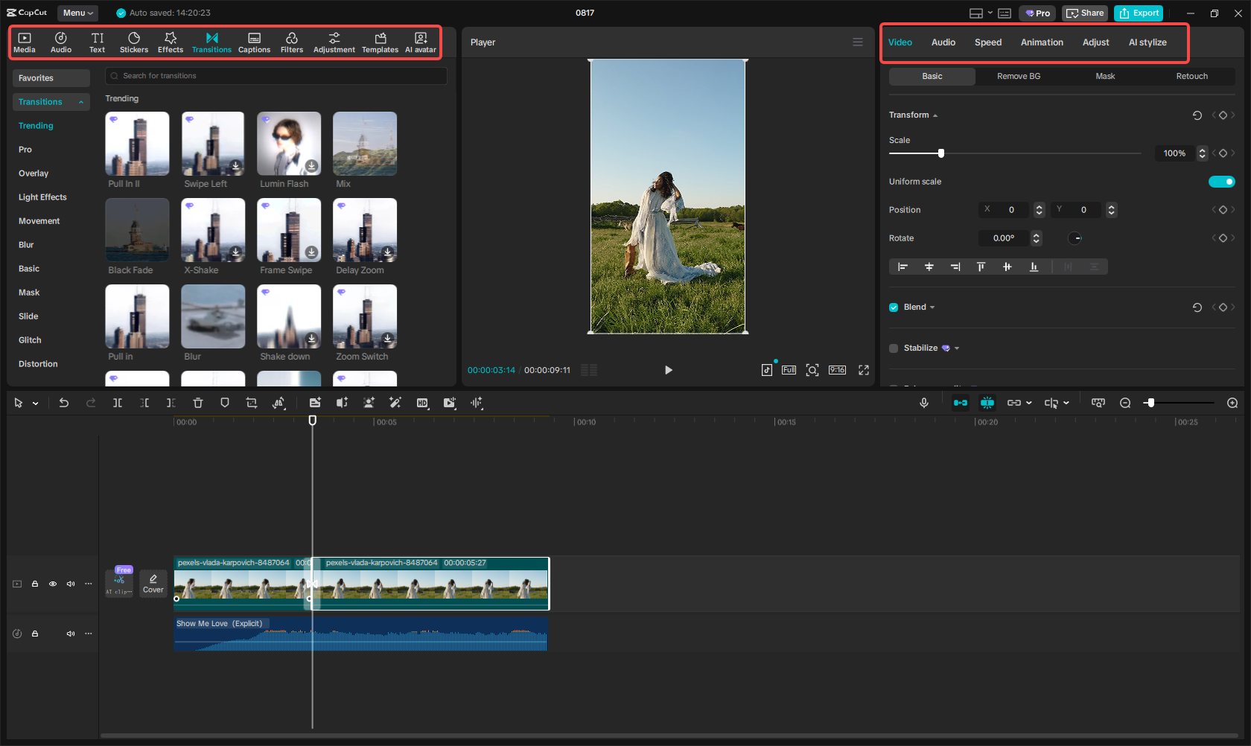Click the AI avatar icon
Image resolution: width=1251 pixels, height=746 pixels.
click(421, 42)
